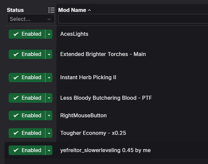Expand the Instant Herb Picking II status arrow
The width and height of the screenshot is (208, 164).
pos(49,78)
